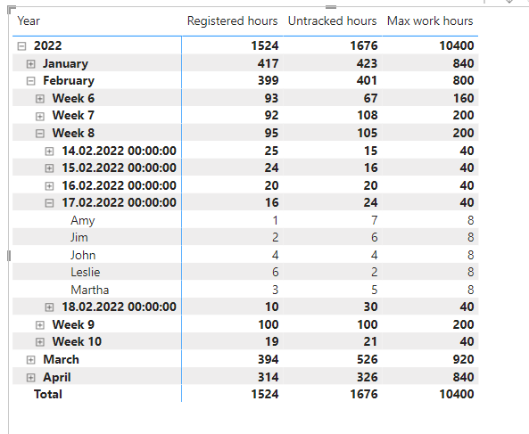The image size is (529, 434).
Task: Expand the 16.02.2022 date row
Action: pos(49,186)
